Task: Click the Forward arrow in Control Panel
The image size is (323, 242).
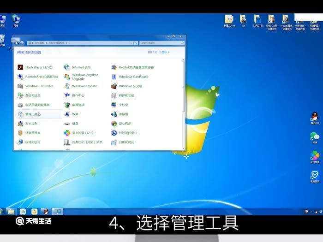Action: [22, 43]
